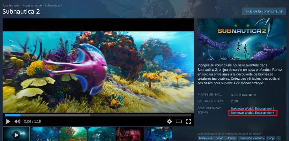Select the fourth thumbnail of teal seafloor

coord(101,134)
